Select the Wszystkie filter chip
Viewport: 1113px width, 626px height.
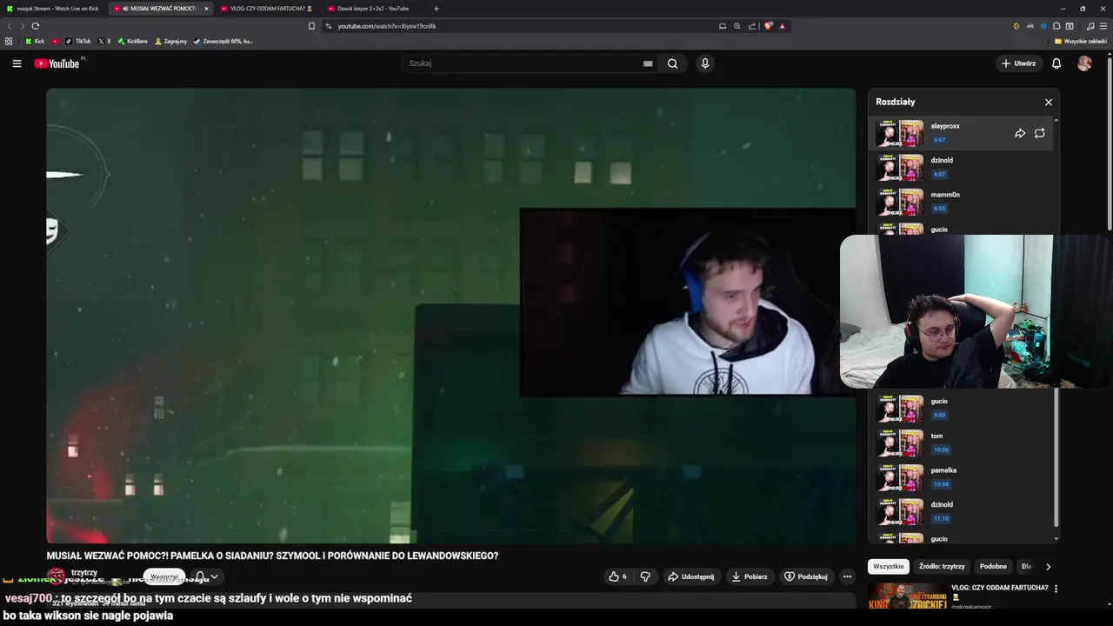889,566
